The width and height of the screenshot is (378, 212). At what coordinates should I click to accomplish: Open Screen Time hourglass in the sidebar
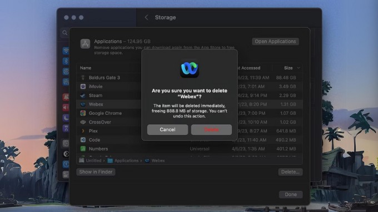66,128
